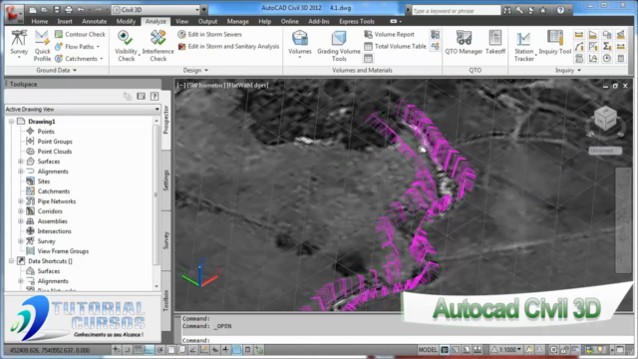Generate a Volume Report
Screen dimensions: 638x359
[x=390, y=35]
